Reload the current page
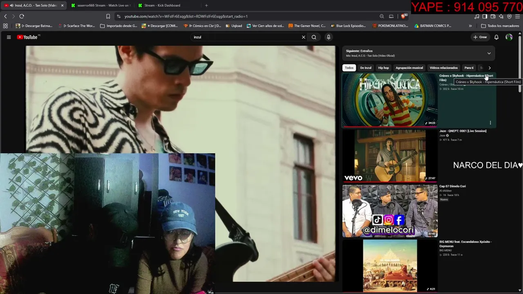The image size is (523, 294). [22, 16]
